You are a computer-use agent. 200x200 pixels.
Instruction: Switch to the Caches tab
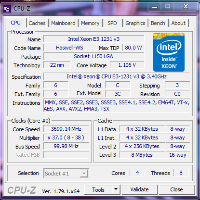pyautogui.click(x=37, y=23)
